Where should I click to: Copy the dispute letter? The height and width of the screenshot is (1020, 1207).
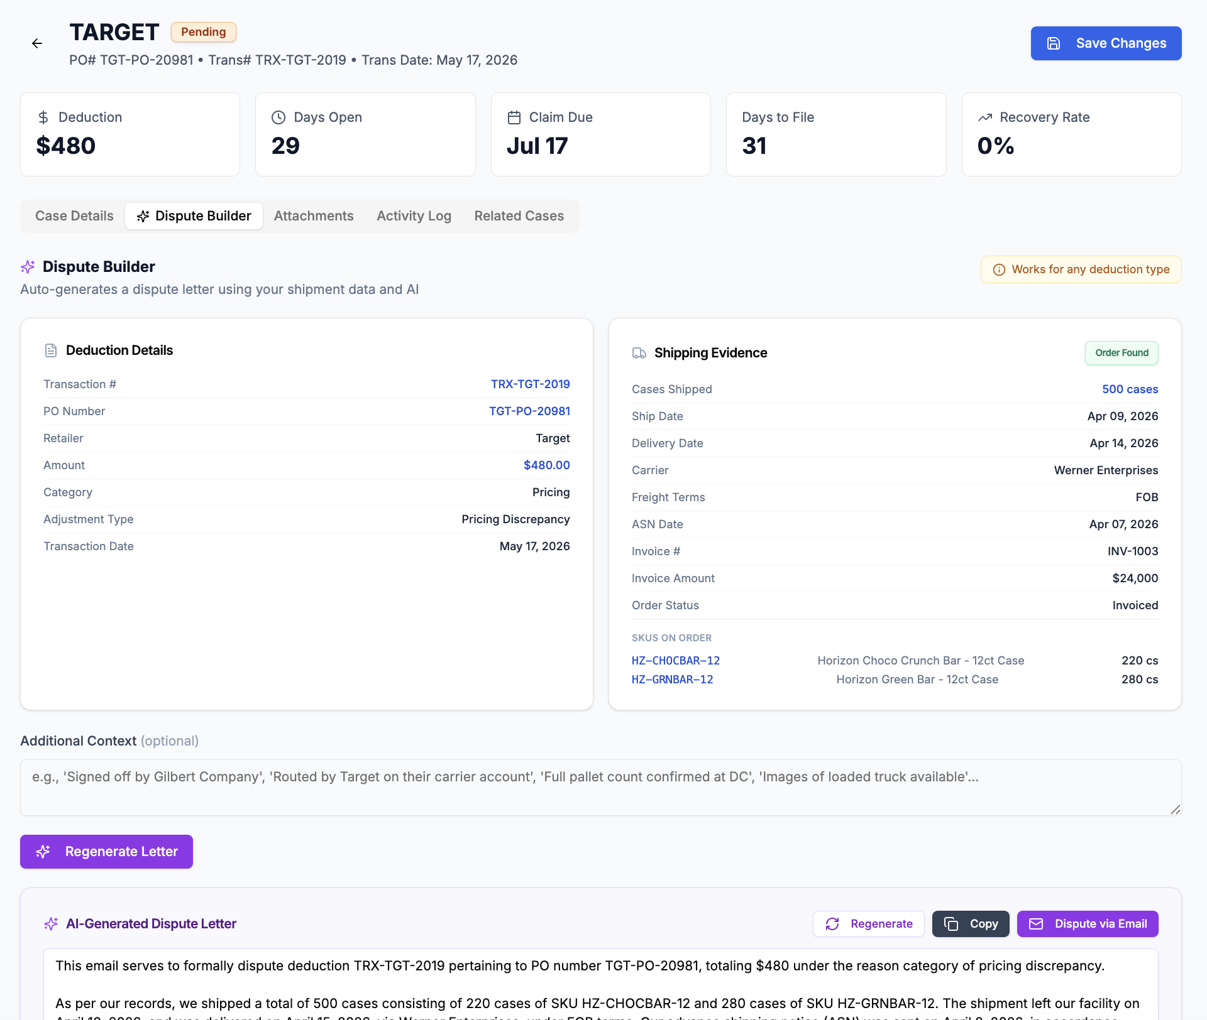click(x=970, y=924)
